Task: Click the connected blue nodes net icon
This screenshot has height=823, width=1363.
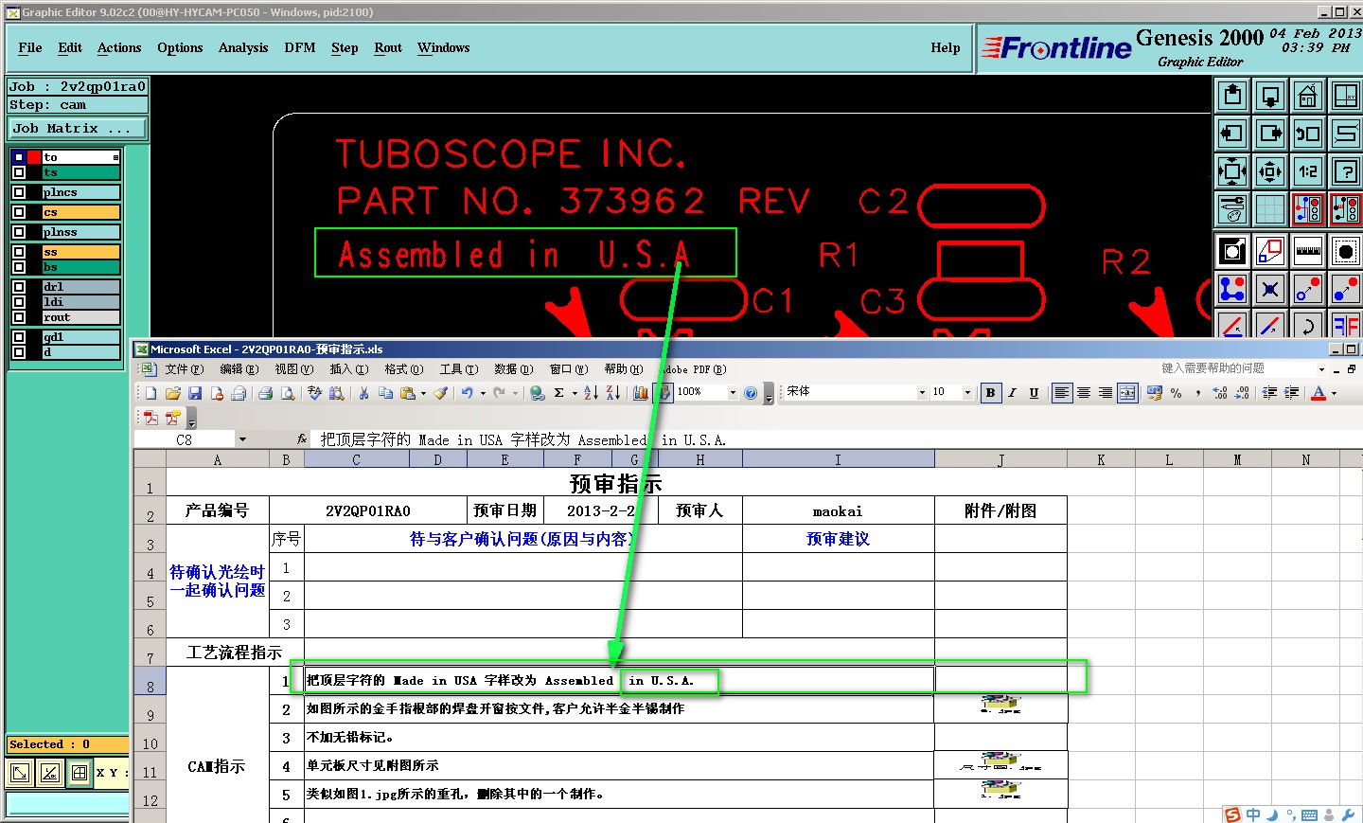Action: pos(1232,290)
